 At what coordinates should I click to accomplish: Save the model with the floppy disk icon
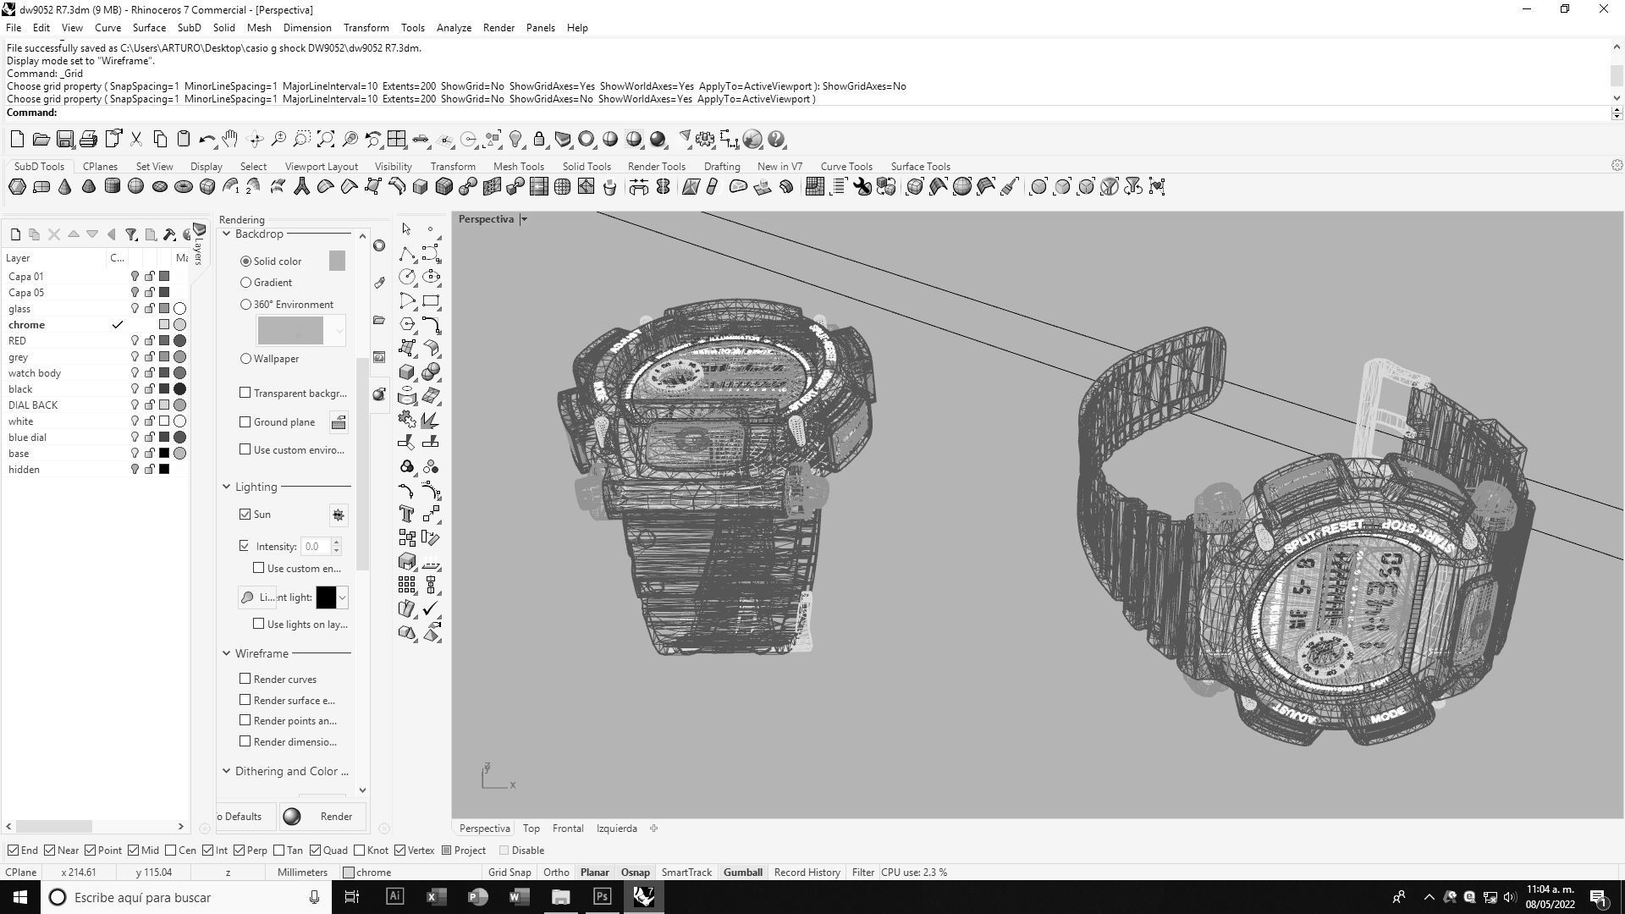[64, 140]
